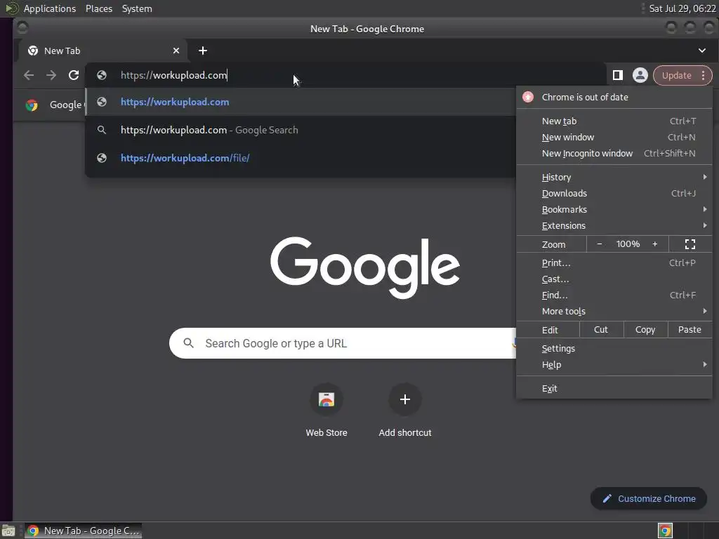Image resolution: width=719 pixels, height=539 pixels.
Task: Open Downloads from the menu
Action: pos(614,194)
